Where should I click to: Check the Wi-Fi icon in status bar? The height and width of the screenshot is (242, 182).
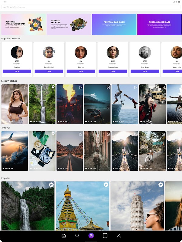(177, 2)
